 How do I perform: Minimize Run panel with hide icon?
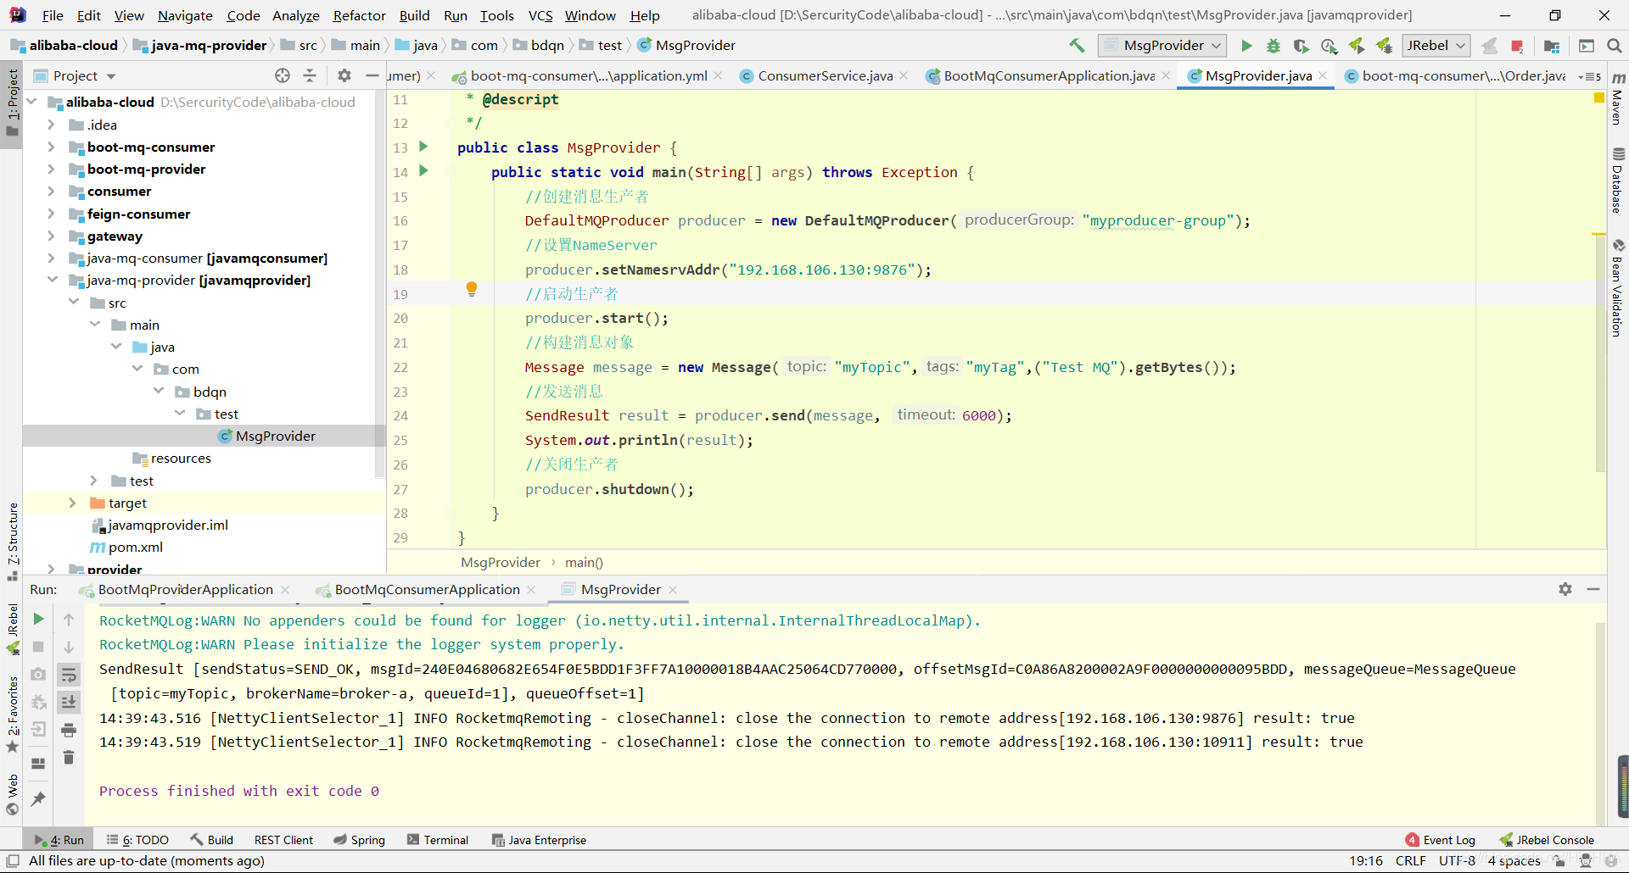point(1593,589)
